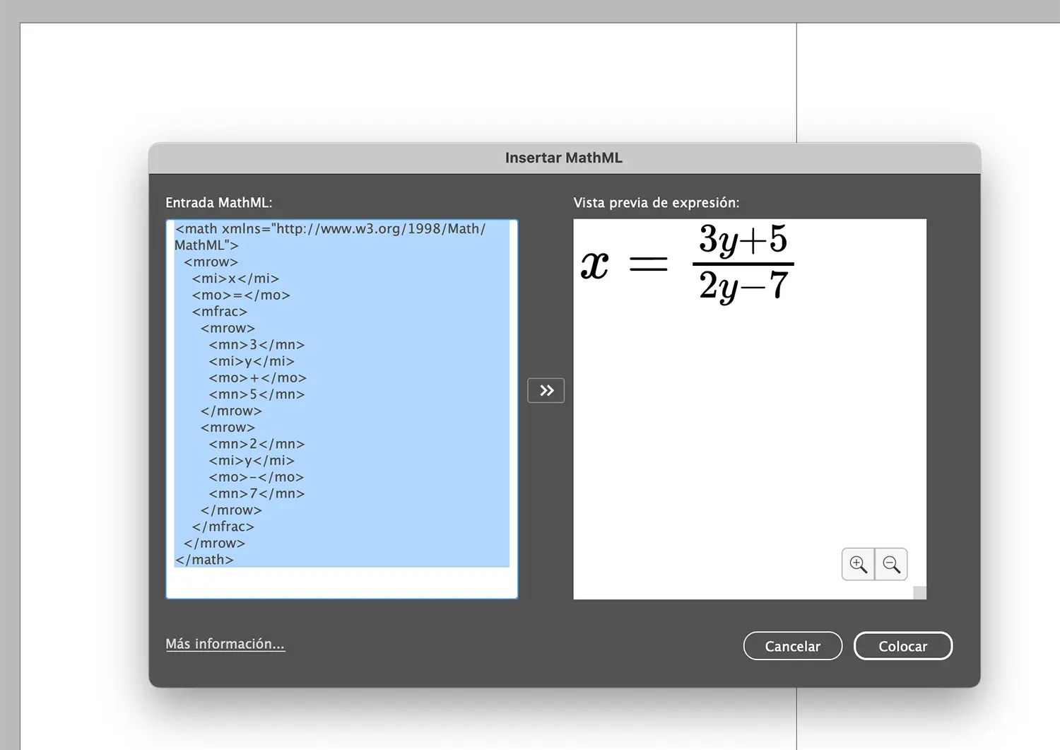
Task: Click the opening <mfrac> tag
Action: [x=220, y=312]
